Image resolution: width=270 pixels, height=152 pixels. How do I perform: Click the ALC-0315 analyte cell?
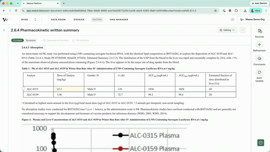pyautogui.click(x=38, y=89)
